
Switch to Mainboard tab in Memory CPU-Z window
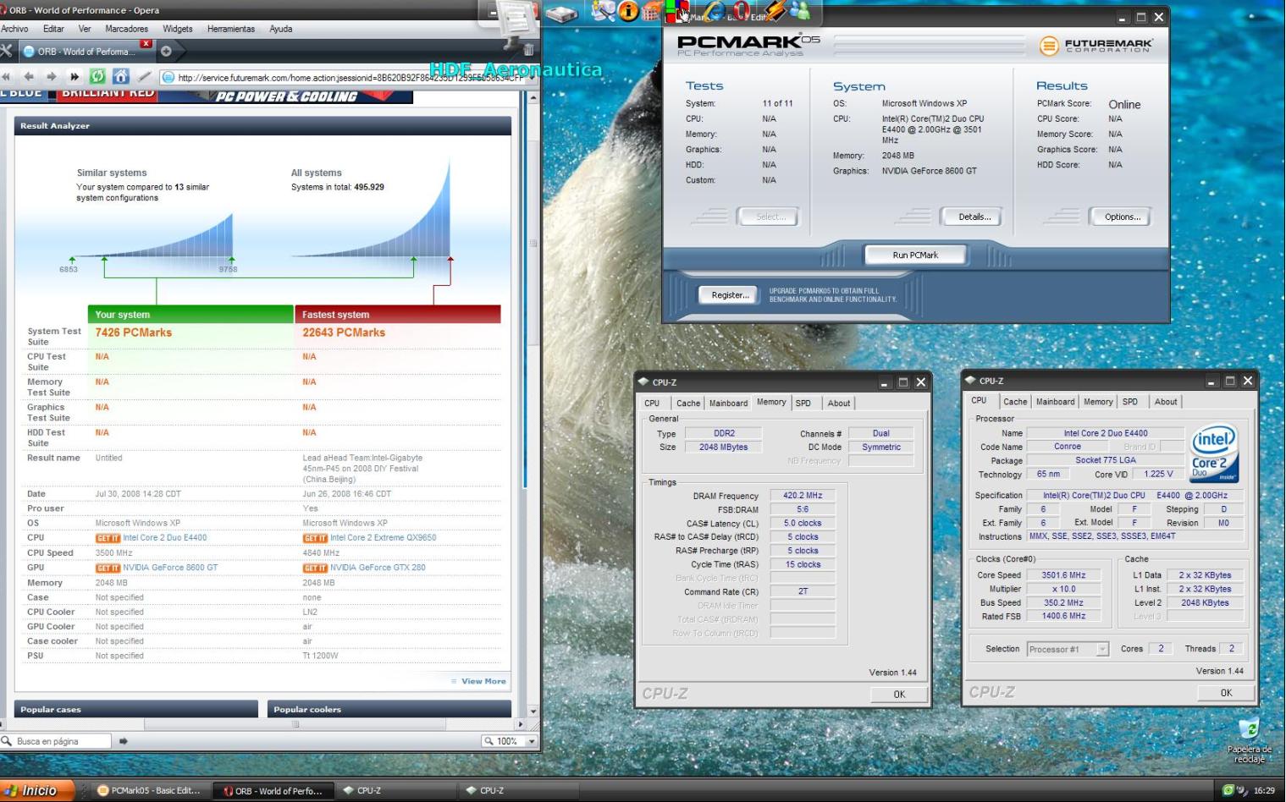(x=728, y=404)
